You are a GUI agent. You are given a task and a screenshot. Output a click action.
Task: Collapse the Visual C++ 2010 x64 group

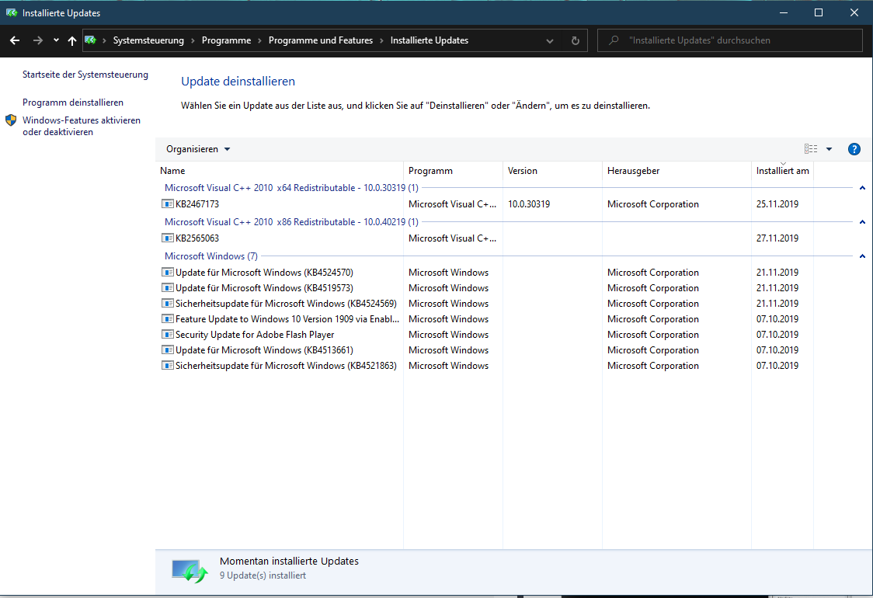click(x=862, y=188)
